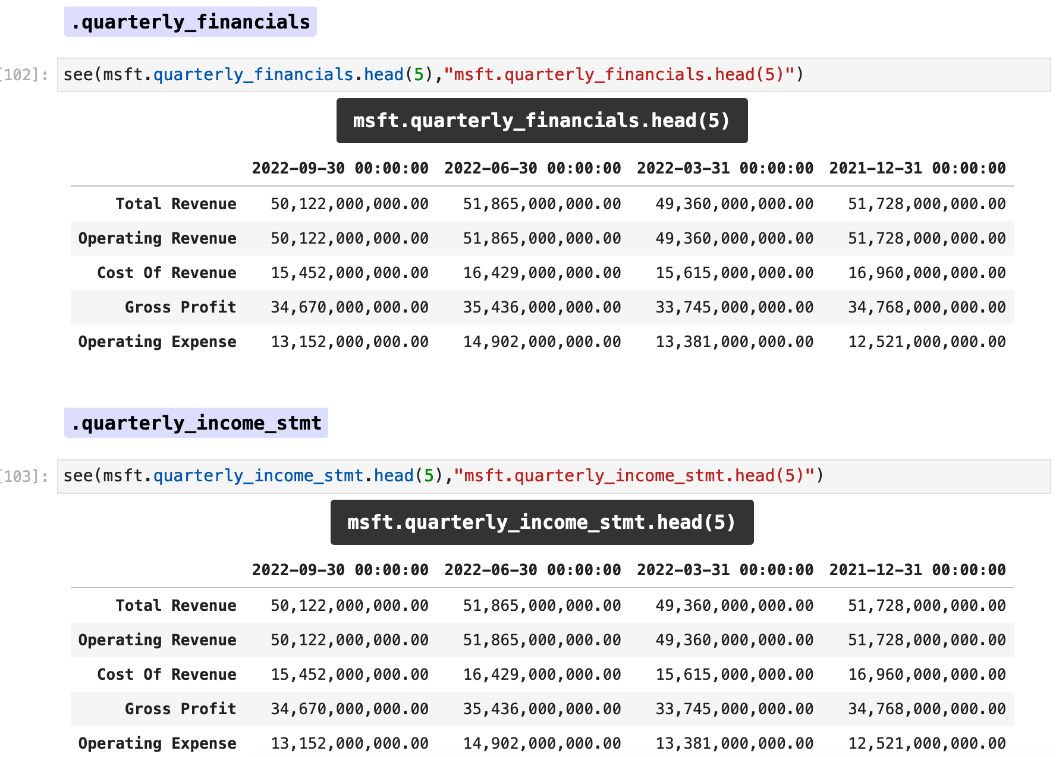The height and width of the screenshot is (757, 1056).
Task: Click 12,521,000,000.00 in the quarterly_income_stmt table
Action: click(x=927, y=743)
